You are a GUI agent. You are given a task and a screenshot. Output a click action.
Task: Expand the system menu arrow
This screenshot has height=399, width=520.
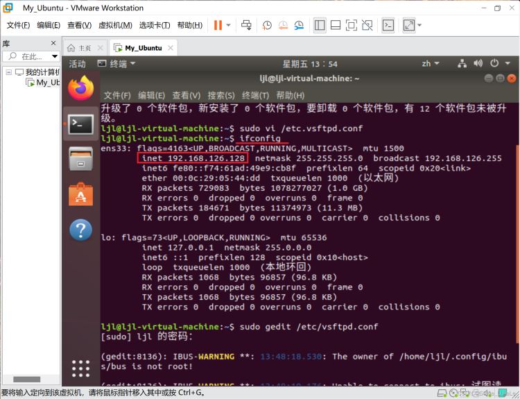click(x=508, y=63)
